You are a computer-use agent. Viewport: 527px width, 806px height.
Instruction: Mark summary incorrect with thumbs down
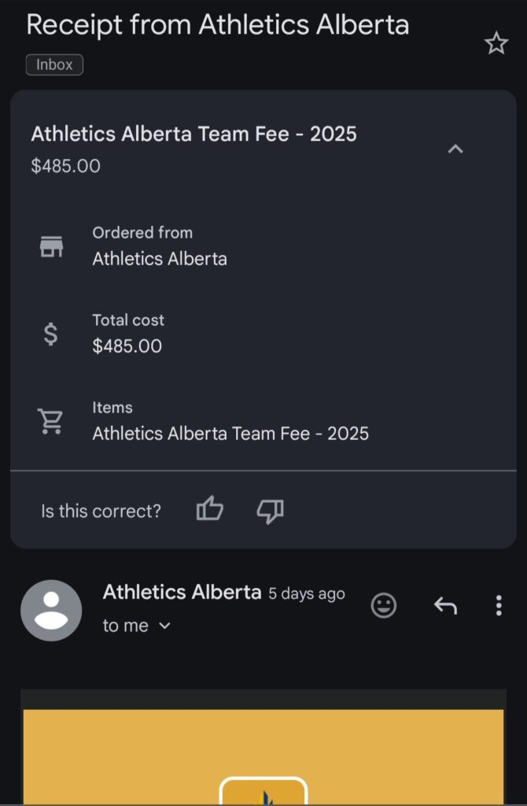tap(270, 511)
